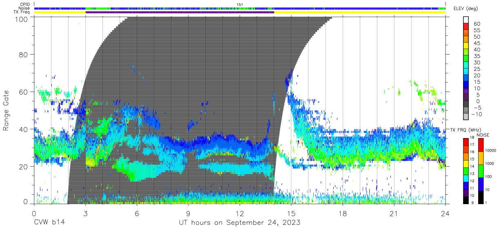Image resolution: width=501 pixels, height=231 pixels.
Task: Click the red top segment of the NOISE colorbar
Action: [481, 145]
